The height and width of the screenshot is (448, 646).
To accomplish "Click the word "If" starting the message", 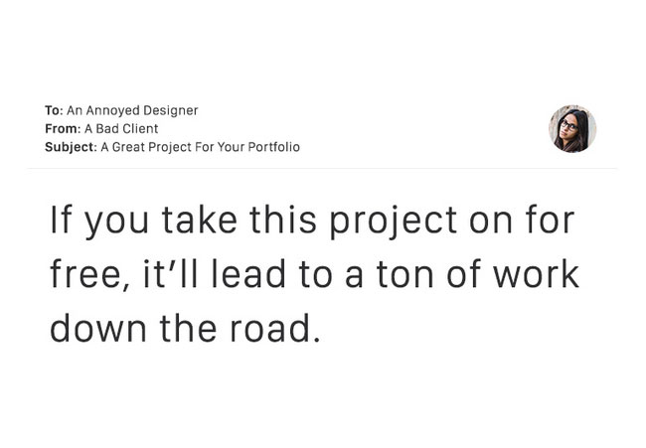I will click(x=61, y=221).
